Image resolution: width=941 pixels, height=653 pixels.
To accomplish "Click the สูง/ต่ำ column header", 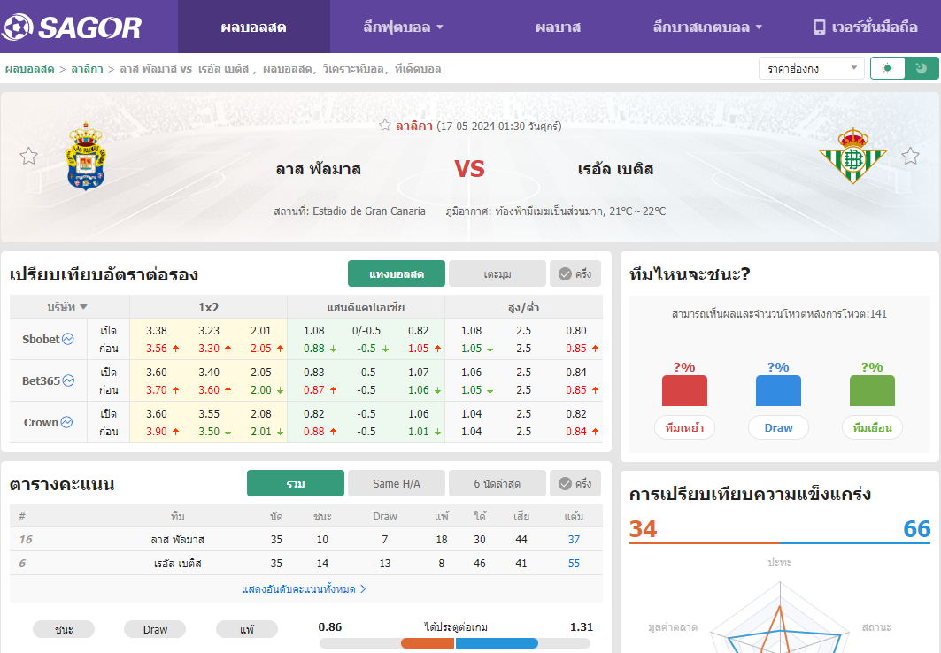I will click(523, 307).
